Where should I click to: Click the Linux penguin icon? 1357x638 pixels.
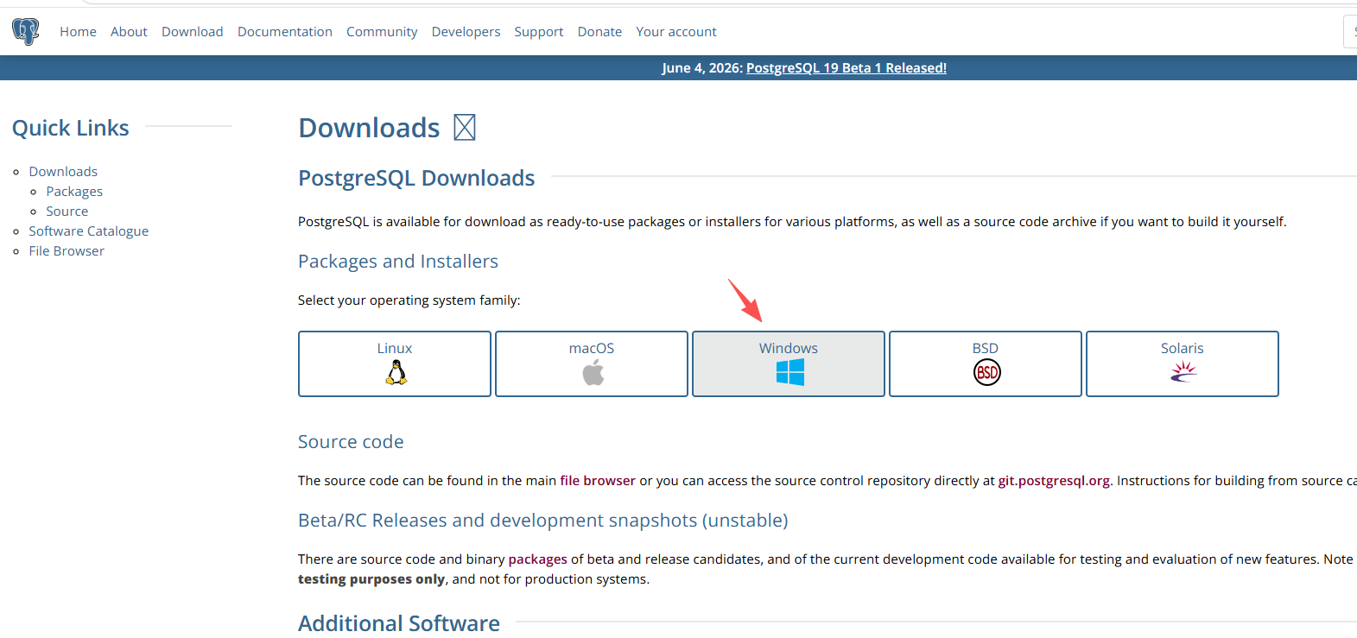(396, 372)
